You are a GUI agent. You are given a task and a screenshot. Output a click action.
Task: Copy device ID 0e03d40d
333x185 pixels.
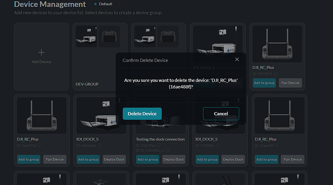coord(99,145)
